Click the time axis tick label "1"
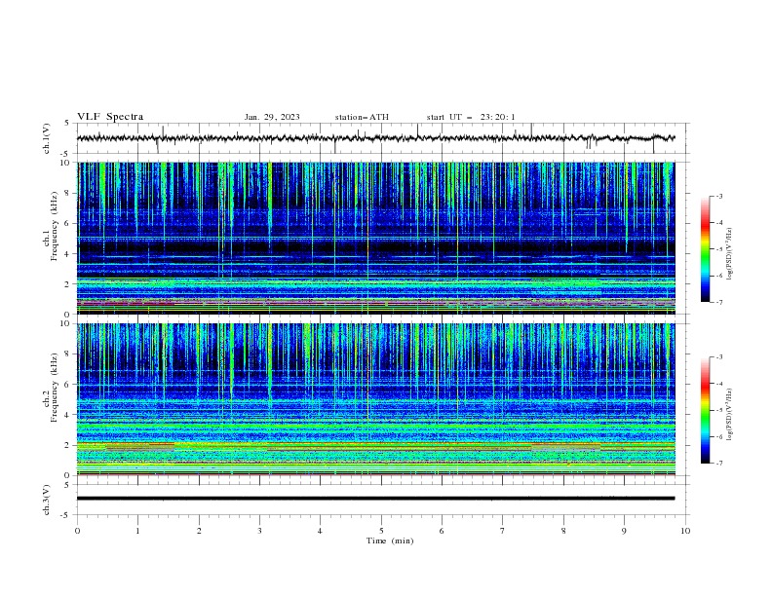772x596 pixels. click(x=137, y=531)
